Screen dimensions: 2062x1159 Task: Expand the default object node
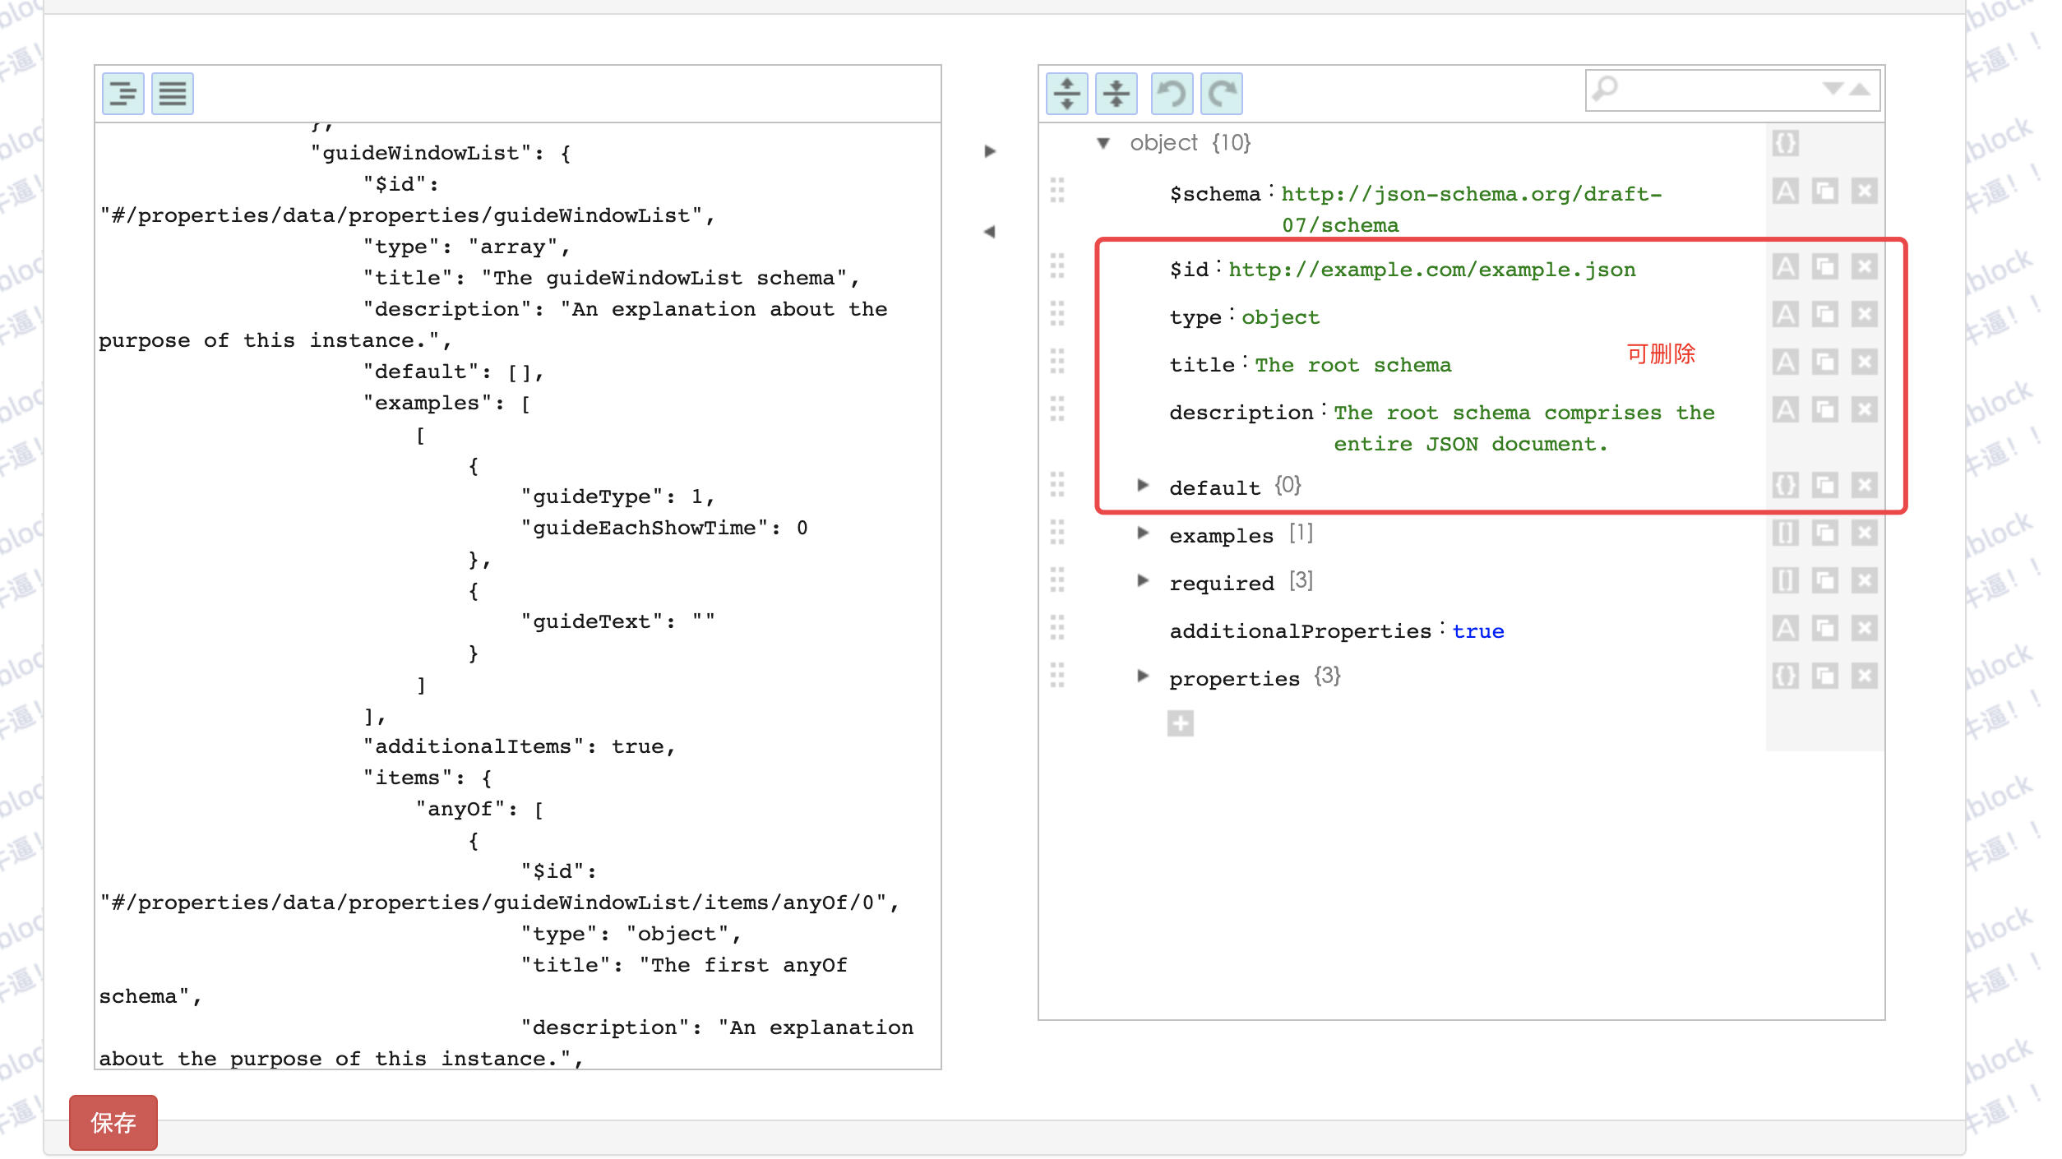point(1142,486)
